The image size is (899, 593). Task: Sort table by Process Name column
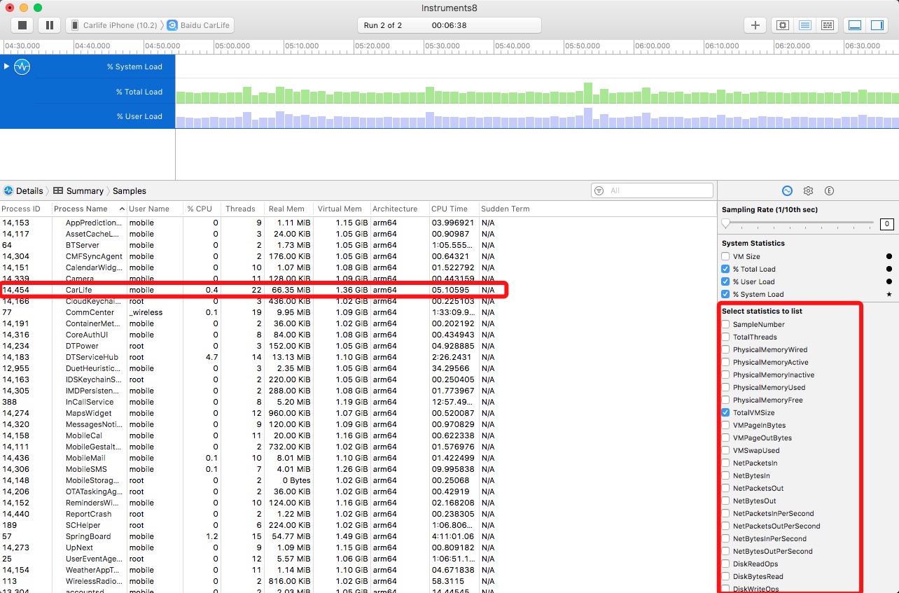tap(81, 209)
